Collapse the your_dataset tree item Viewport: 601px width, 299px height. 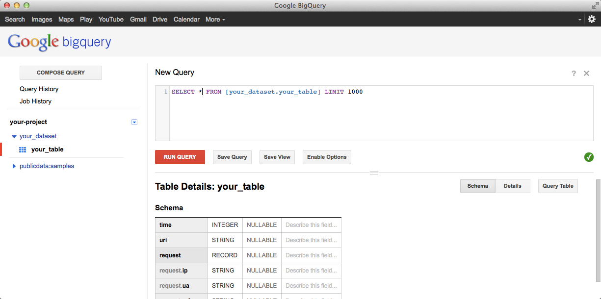pyautogui.click(x=14, y=136)
